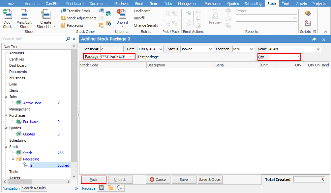Switch to the Purchases ribbon tab
This screenshot has width=331, height=193.
click(x=213, y=4)
